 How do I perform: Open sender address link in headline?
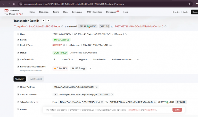37,26
